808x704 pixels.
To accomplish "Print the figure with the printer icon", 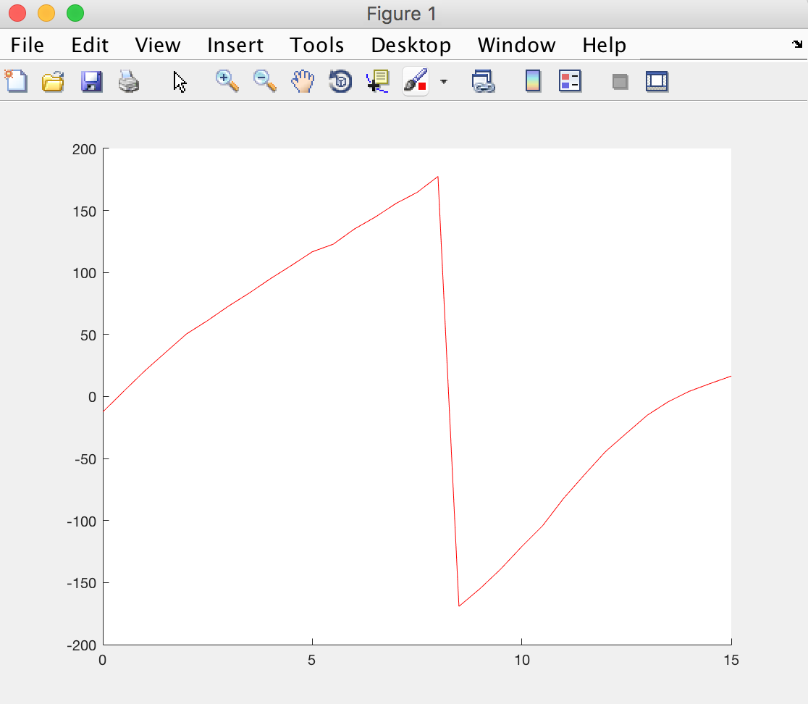I will (129, 81).
